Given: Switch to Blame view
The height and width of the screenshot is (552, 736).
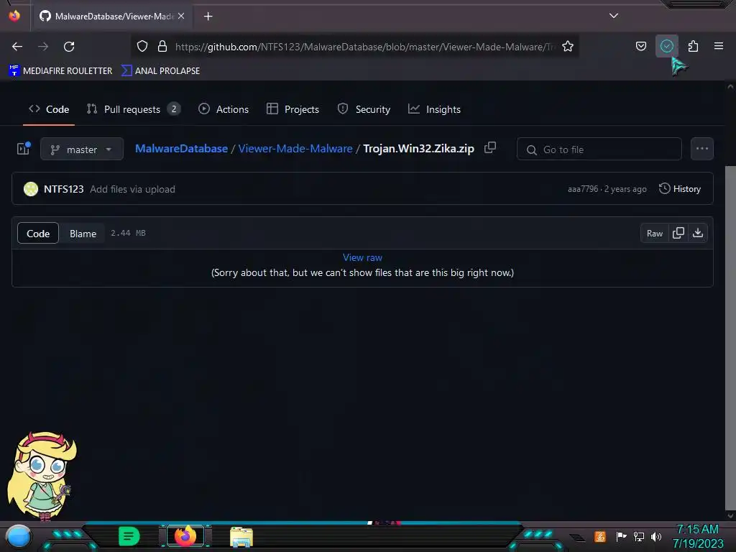Looking at the screenshot, I should tap(83, 234).
